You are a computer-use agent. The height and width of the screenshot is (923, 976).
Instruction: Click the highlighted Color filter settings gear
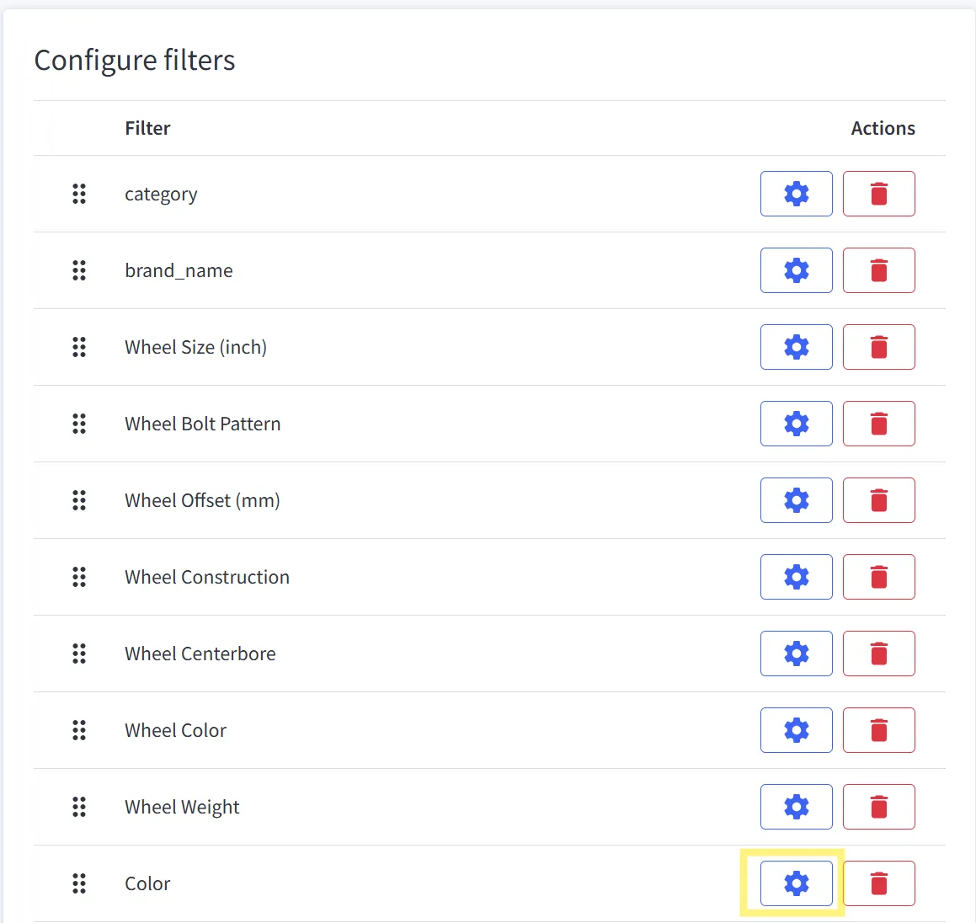pos(796,883)
